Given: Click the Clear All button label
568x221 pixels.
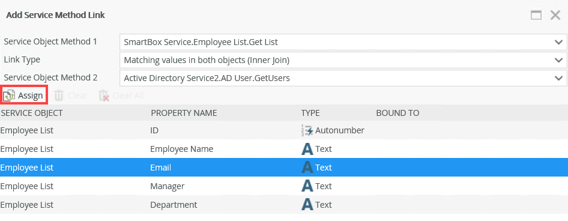Looking at the screenshot, I should (x=128, y=95).
